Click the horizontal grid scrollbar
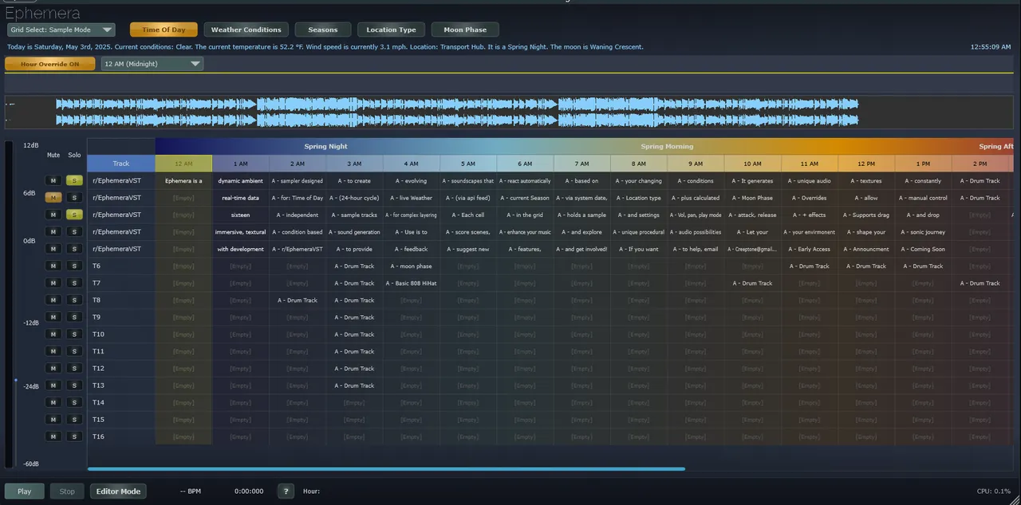1021x505 pixels. click(x=386, y=469)
